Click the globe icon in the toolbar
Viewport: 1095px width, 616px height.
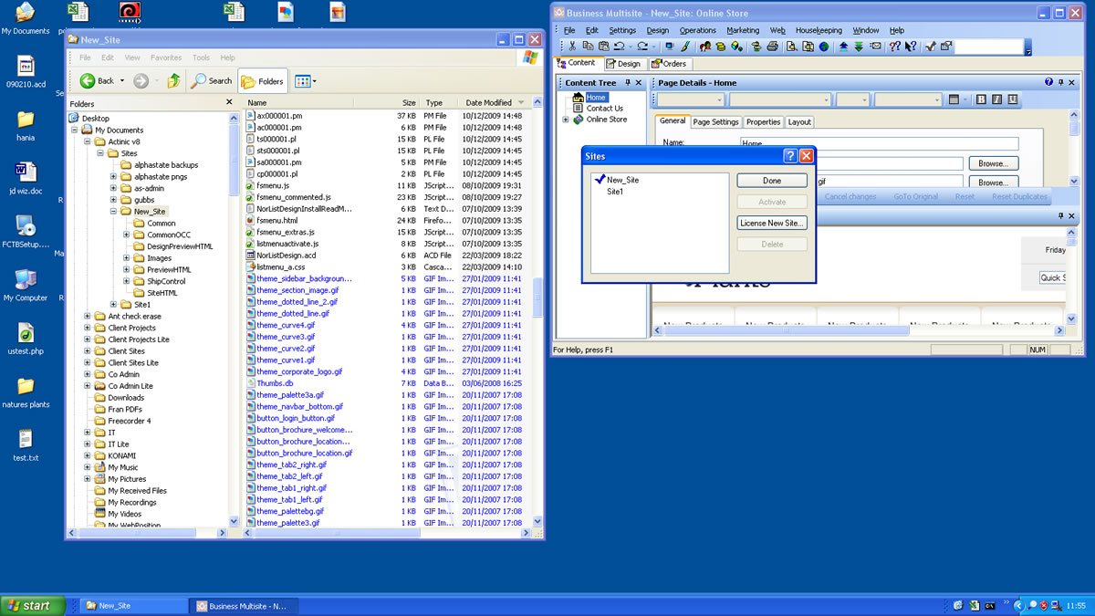(824, 47)
